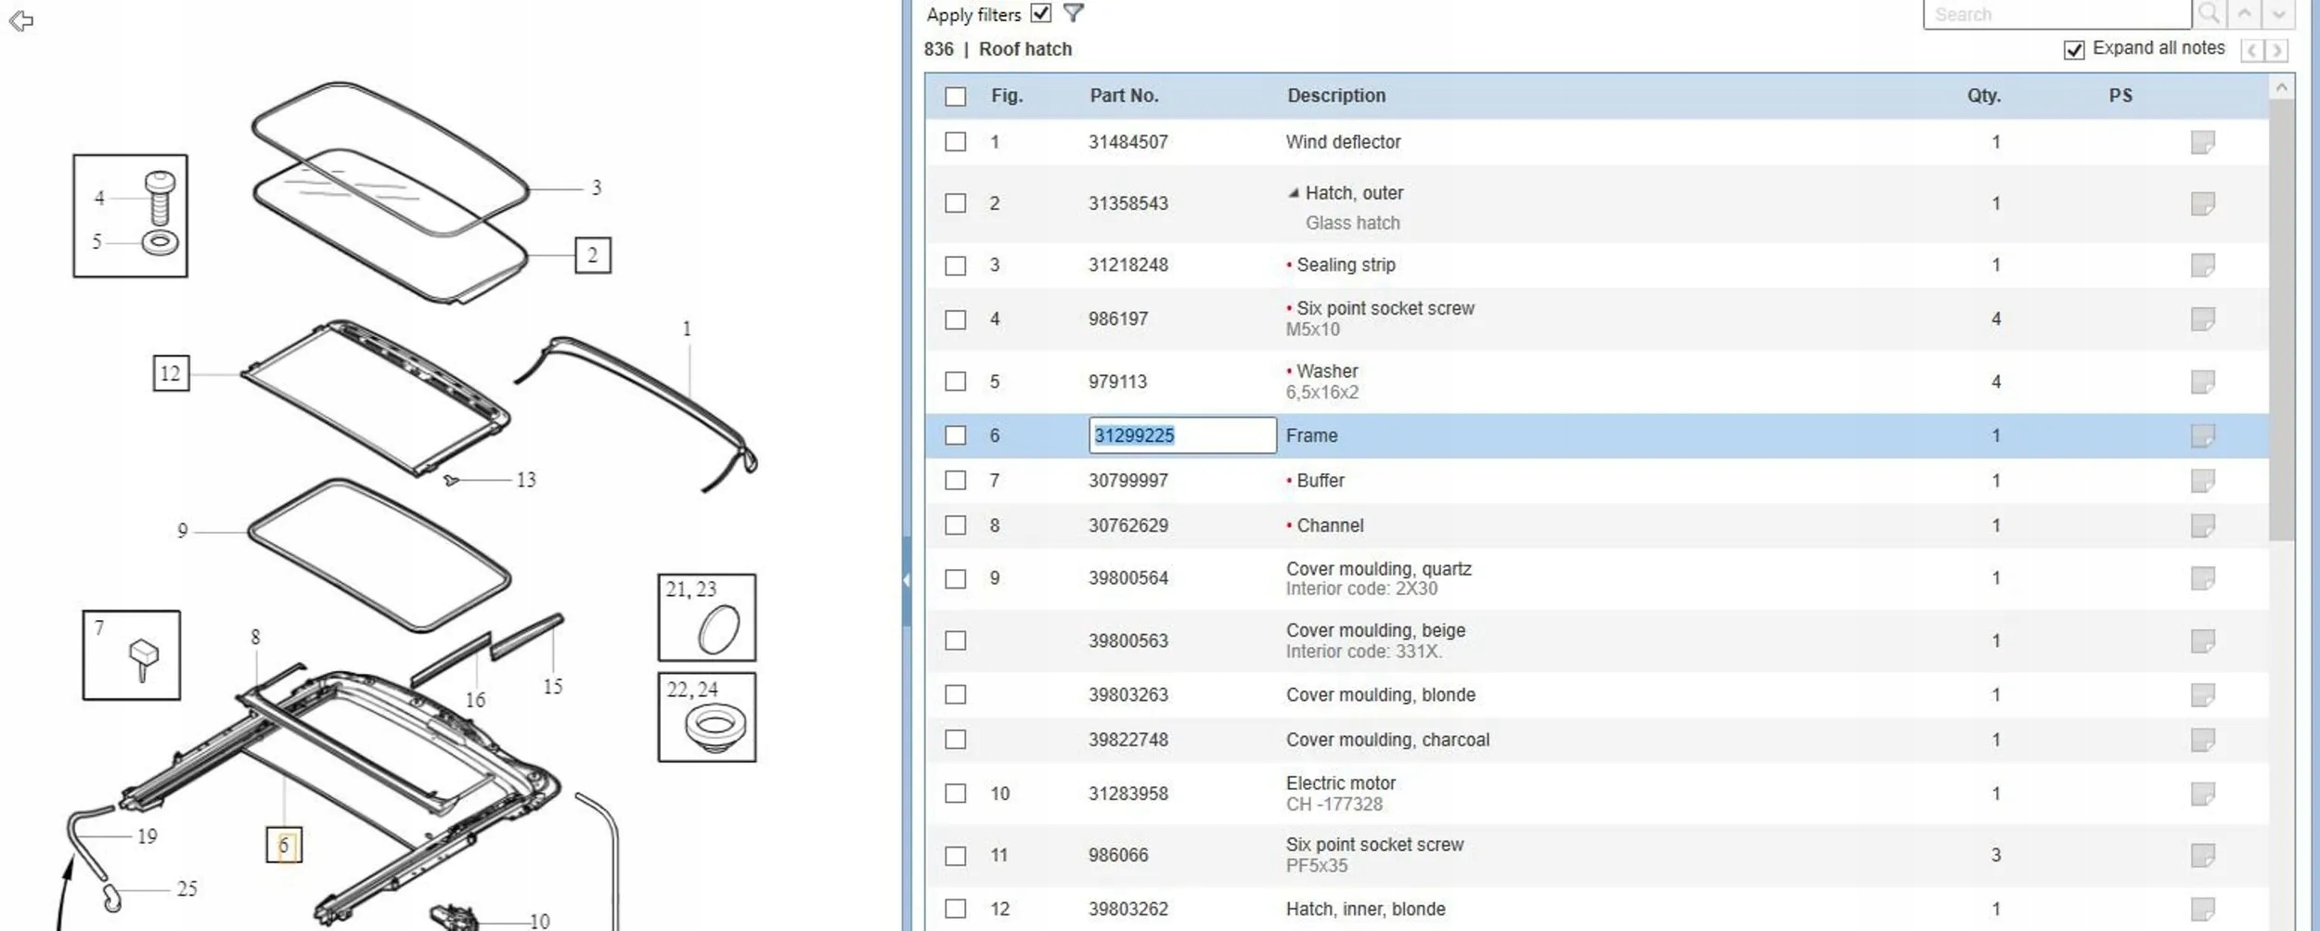Collapse the diagram panel using splitter arrow

[907, 580]
